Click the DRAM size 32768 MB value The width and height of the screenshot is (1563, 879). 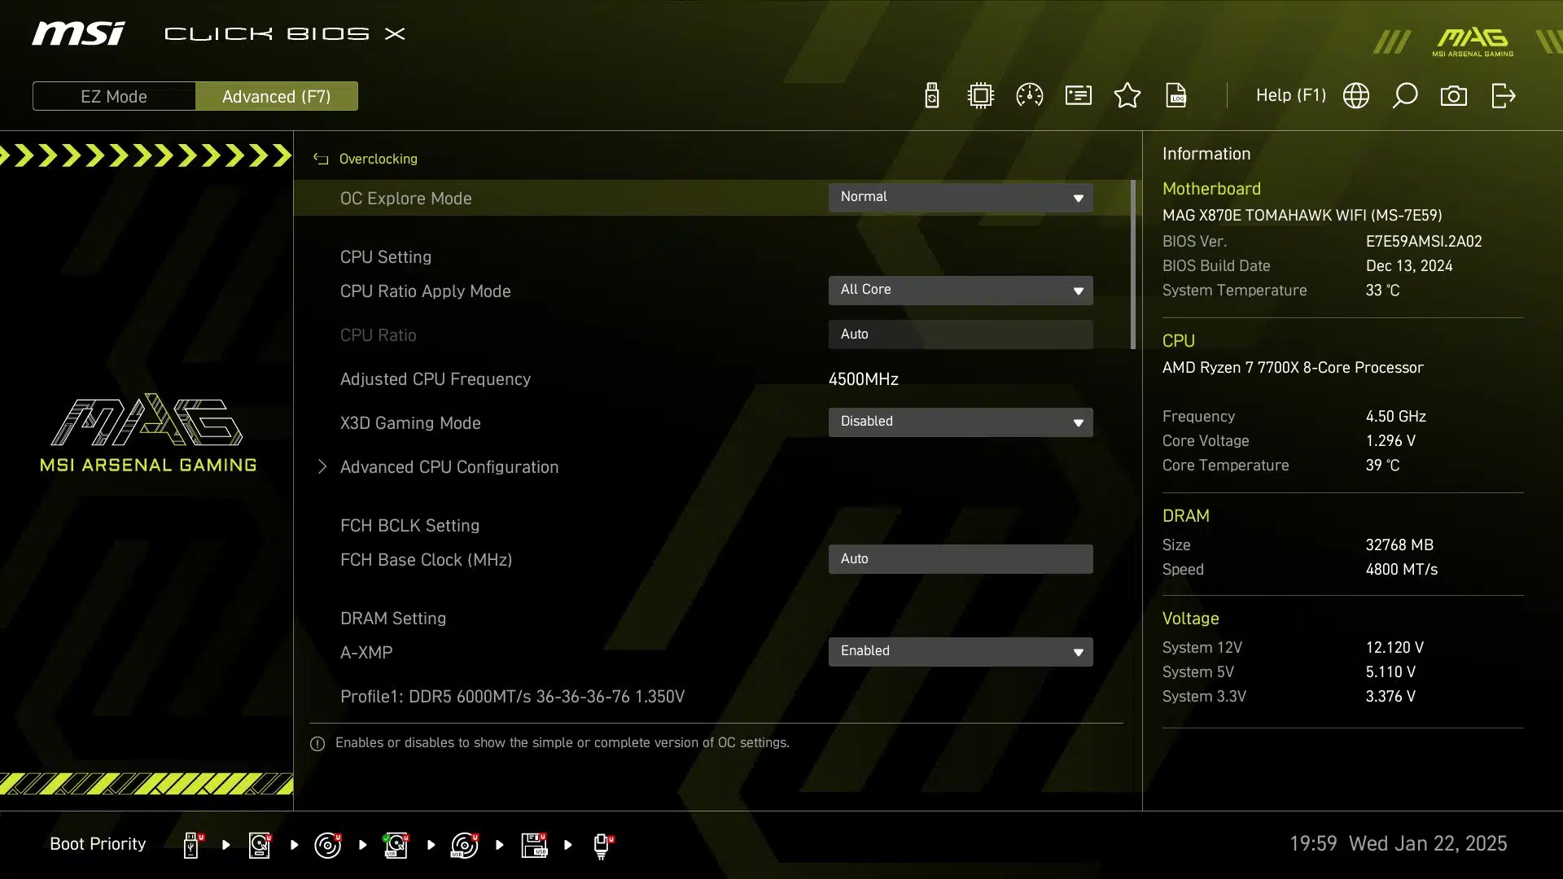[x=1399, y=545]
